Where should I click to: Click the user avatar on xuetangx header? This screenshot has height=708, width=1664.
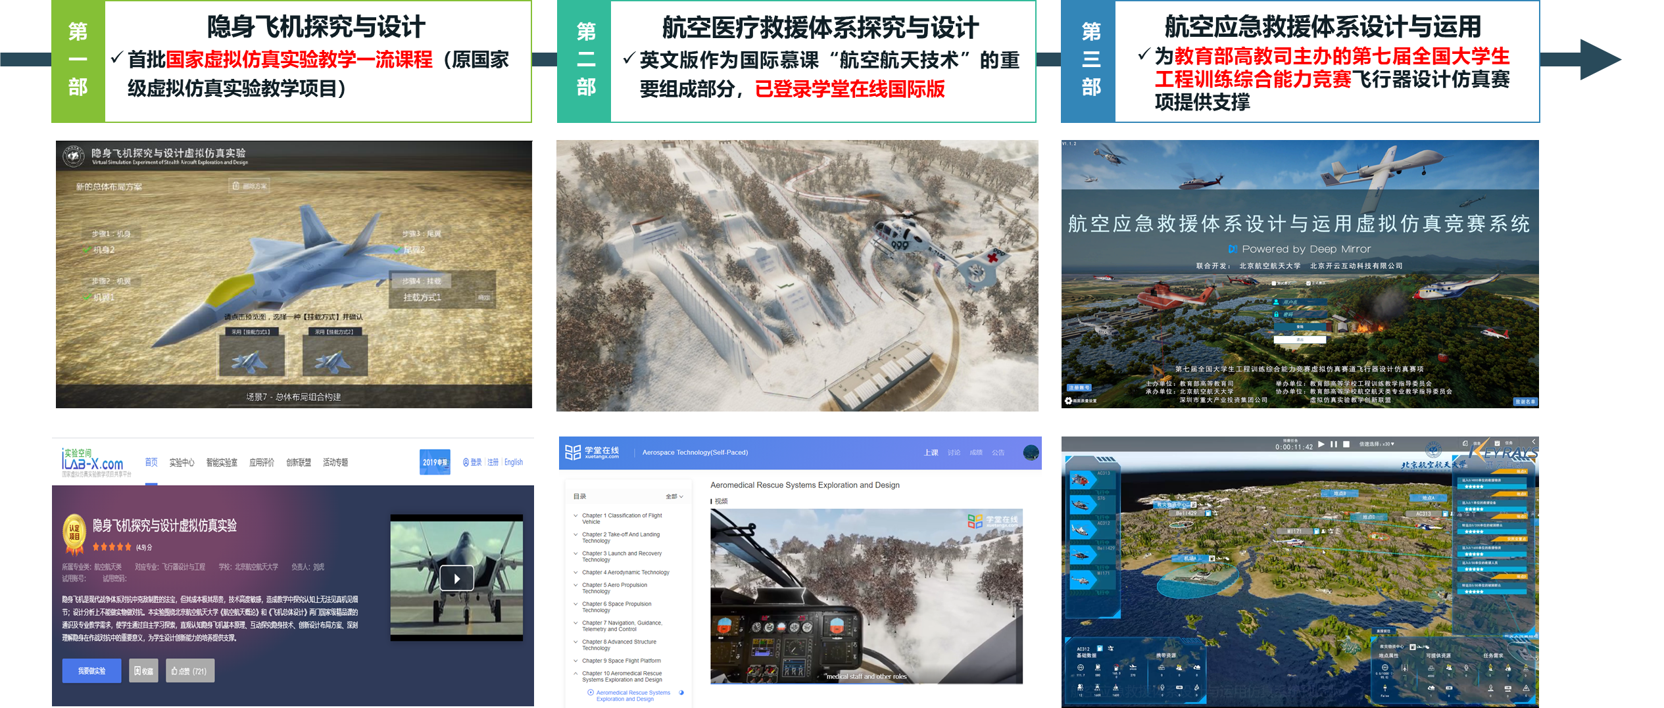point(1031,452)
